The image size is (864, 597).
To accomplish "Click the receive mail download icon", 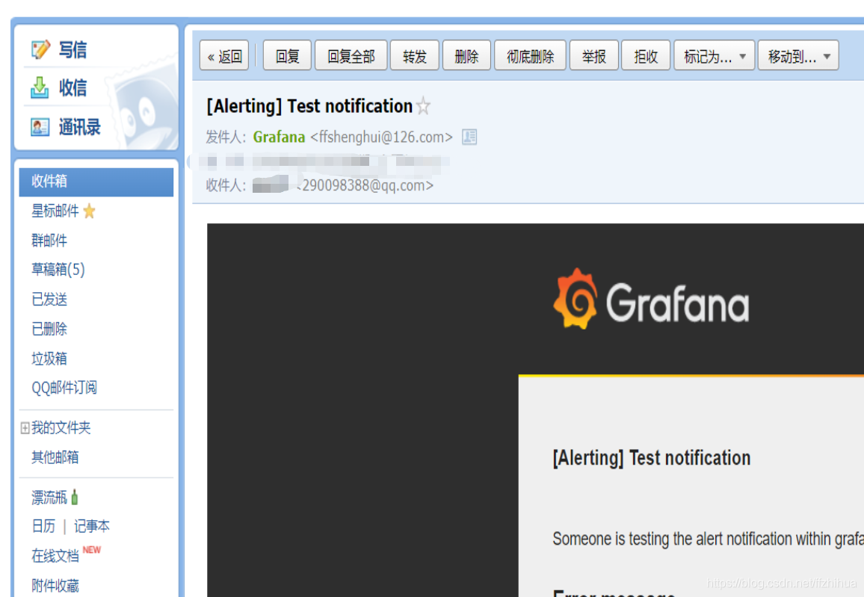I will pos(40,87).
